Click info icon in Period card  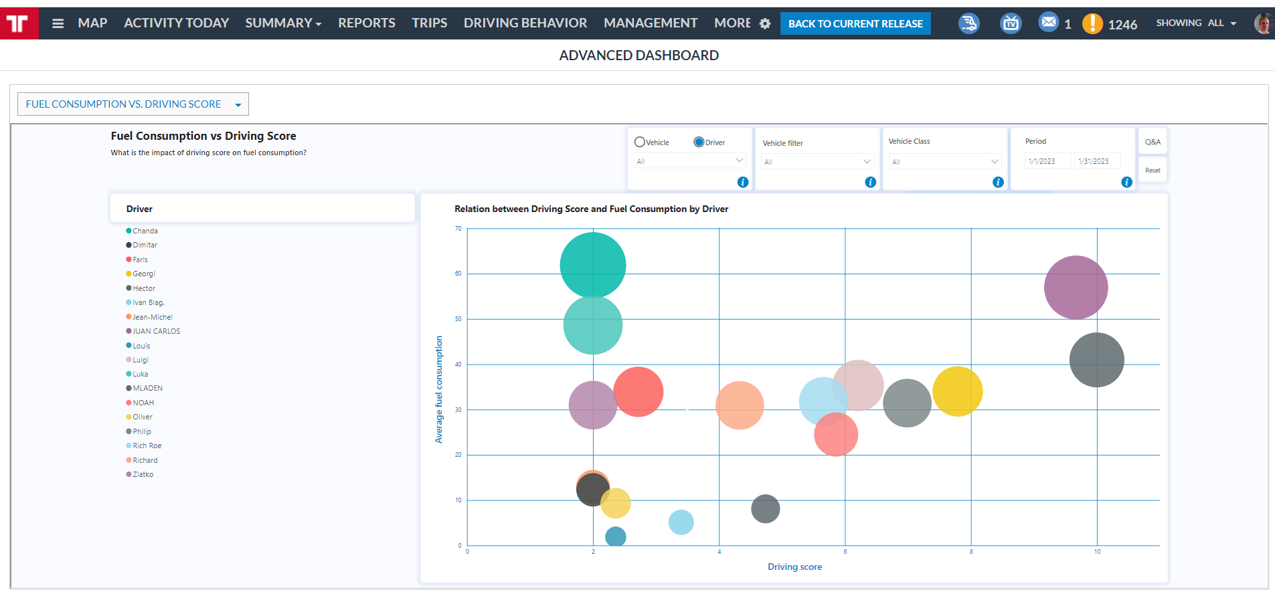tap(1126, 182)
